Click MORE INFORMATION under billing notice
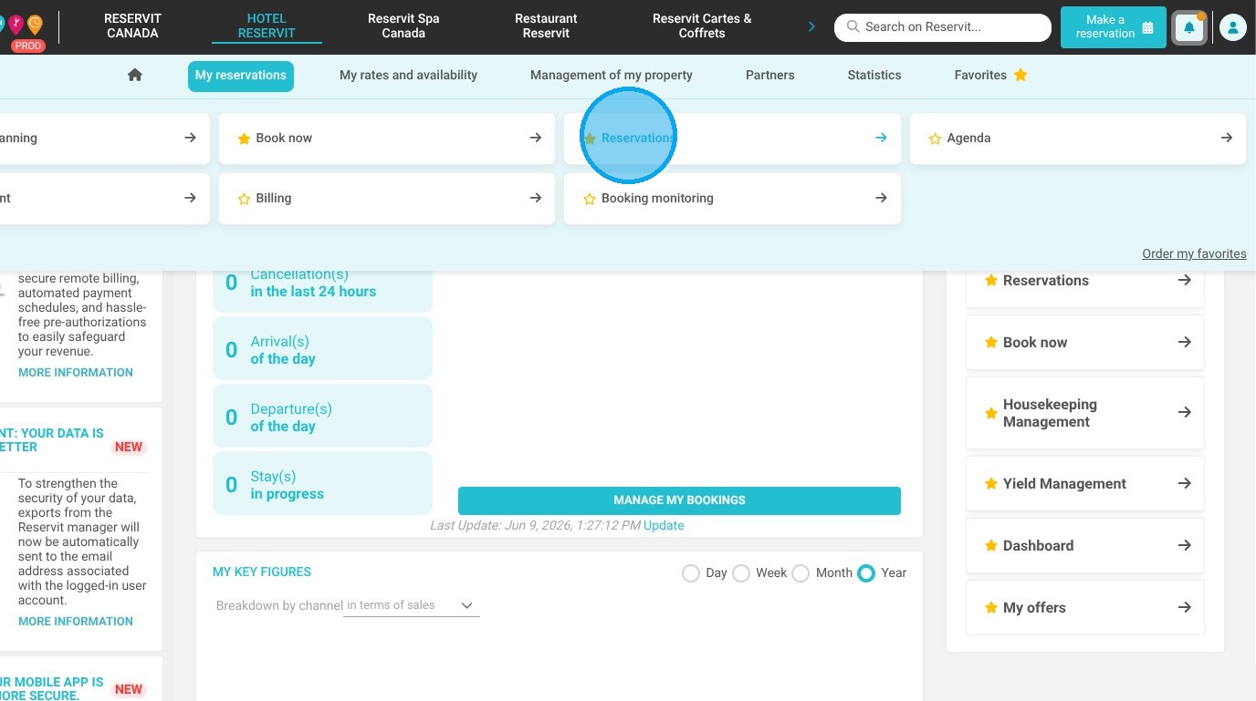The height and width of the screenshot is (701, 1256). pyautogui.click(x=76, y=373)
